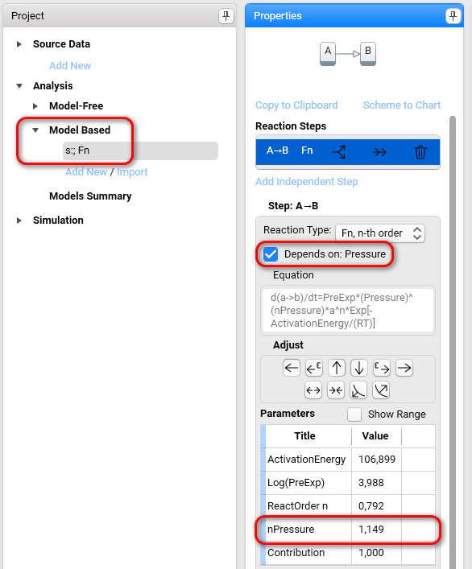This screenshot has width=472, height=569.
Task: Open Models Summary
Action: pyautogui.click(x=90, y=196)
